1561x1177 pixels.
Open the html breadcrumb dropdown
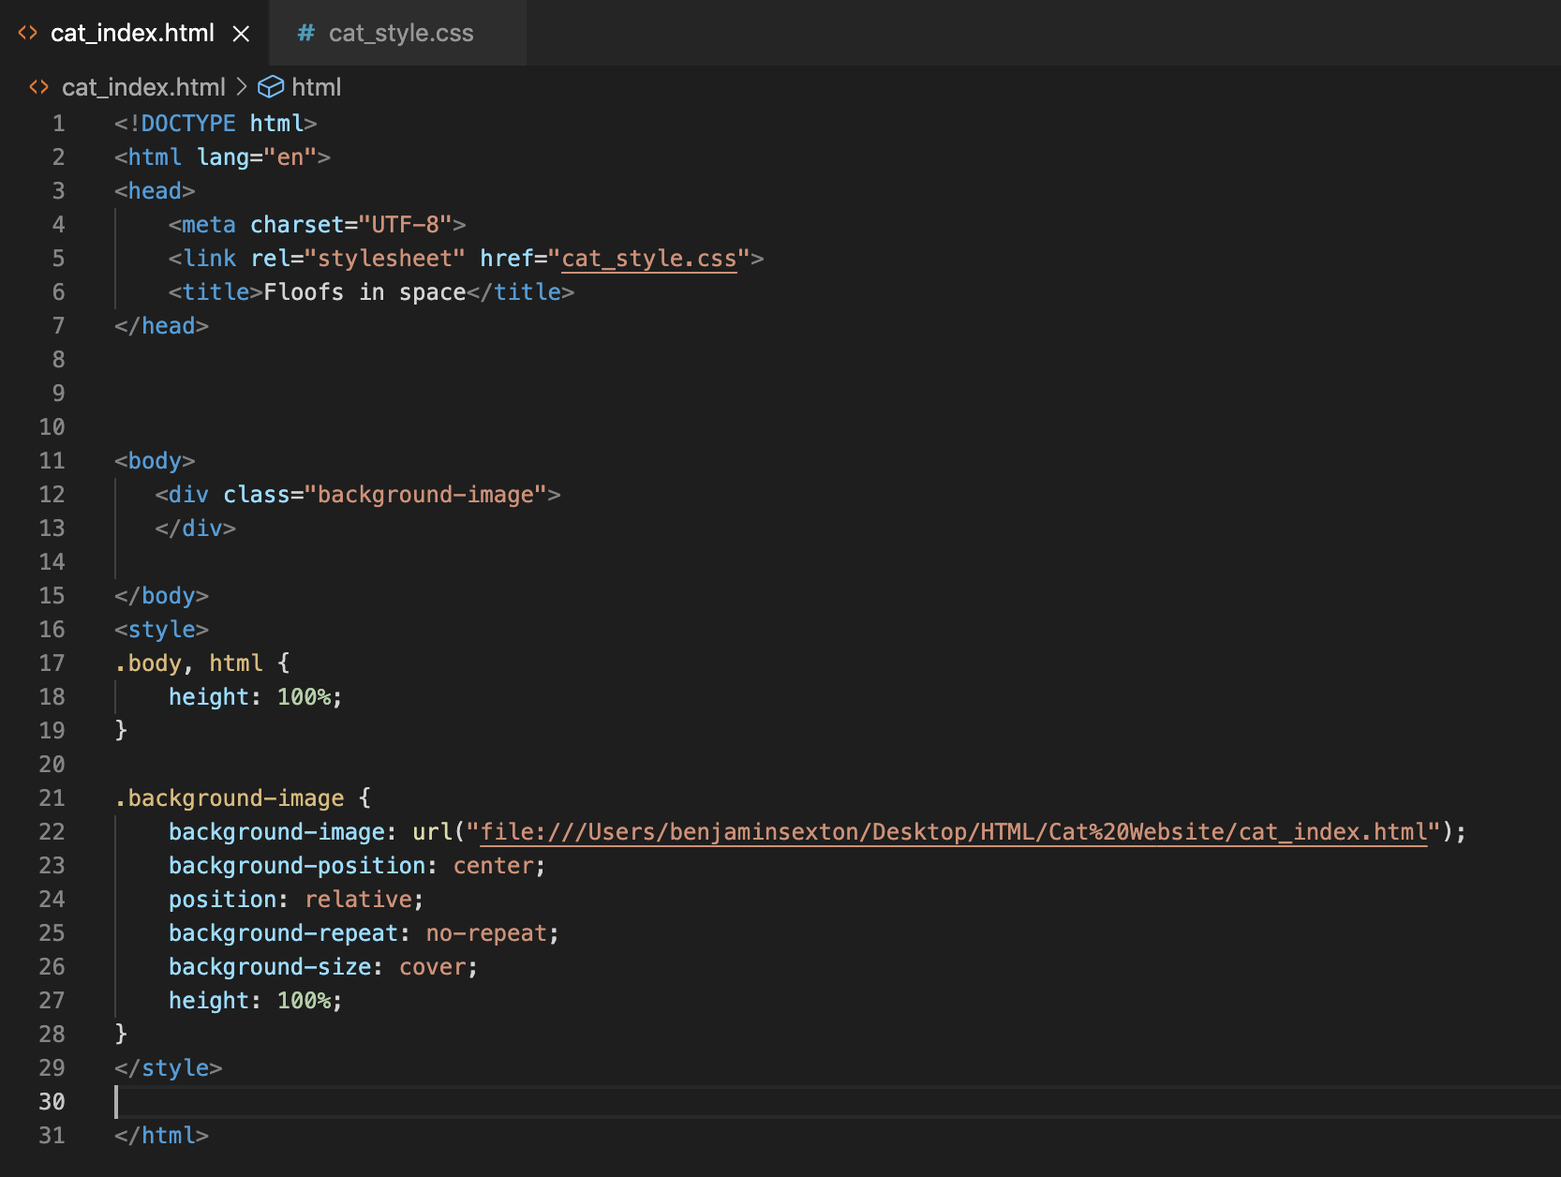[317, 86]
